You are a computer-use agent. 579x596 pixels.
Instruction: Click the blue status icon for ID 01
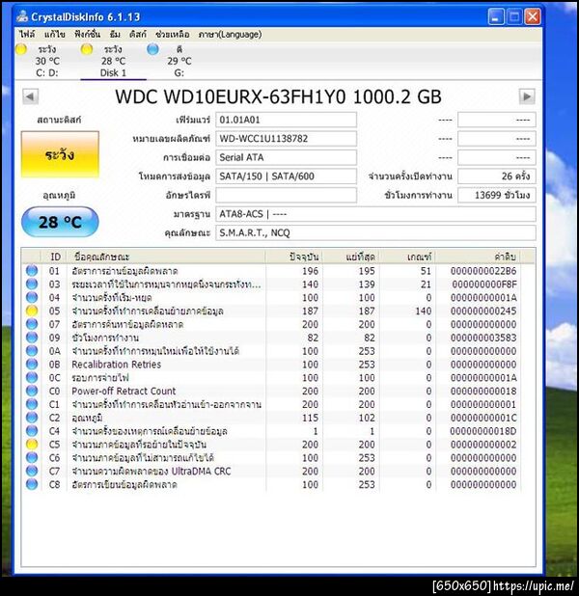tap(32, 271)
